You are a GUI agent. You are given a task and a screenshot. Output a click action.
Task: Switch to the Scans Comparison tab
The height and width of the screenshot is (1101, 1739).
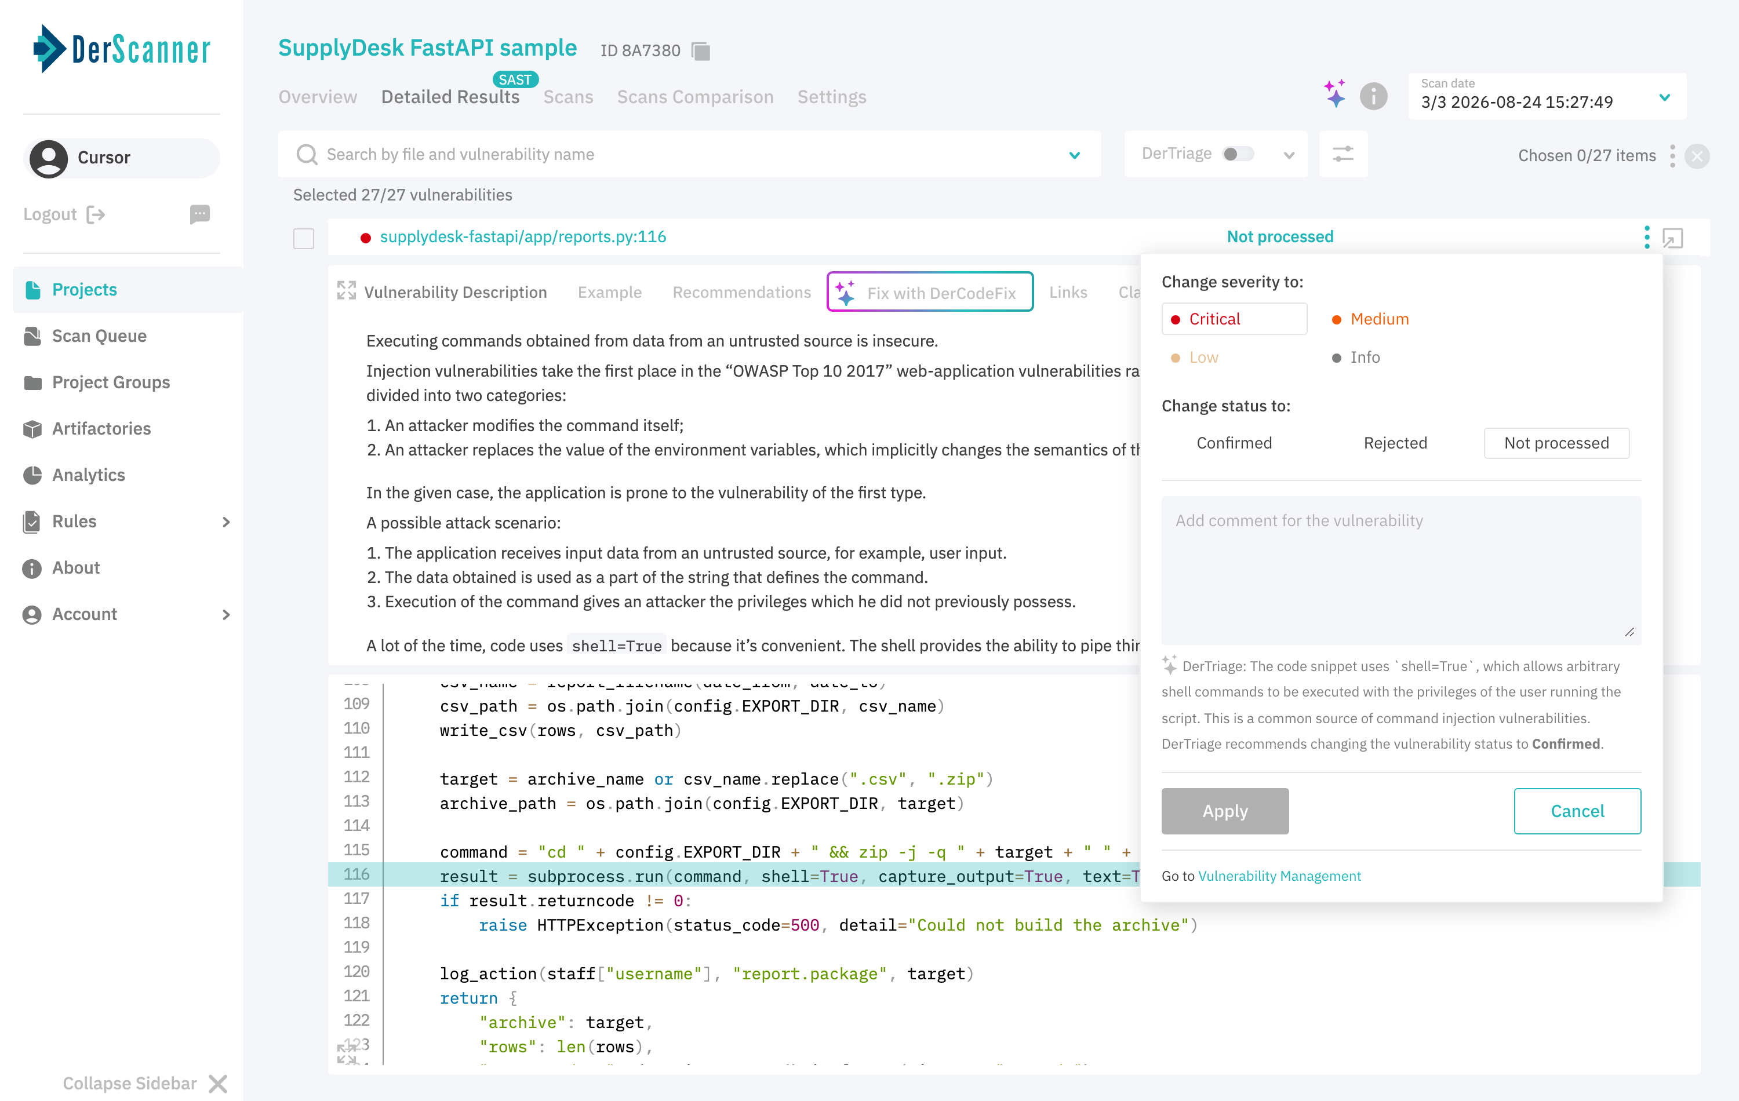coord(695,97)
